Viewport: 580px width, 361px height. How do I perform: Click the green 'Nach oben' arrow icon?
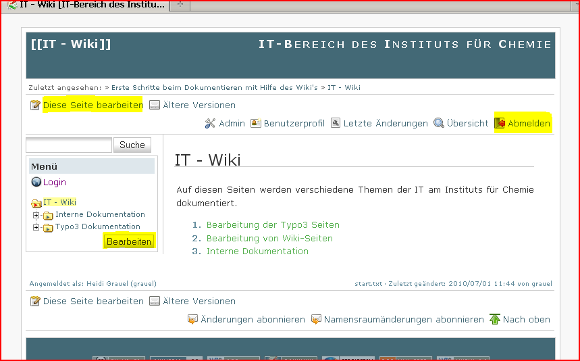pos(495,319)
